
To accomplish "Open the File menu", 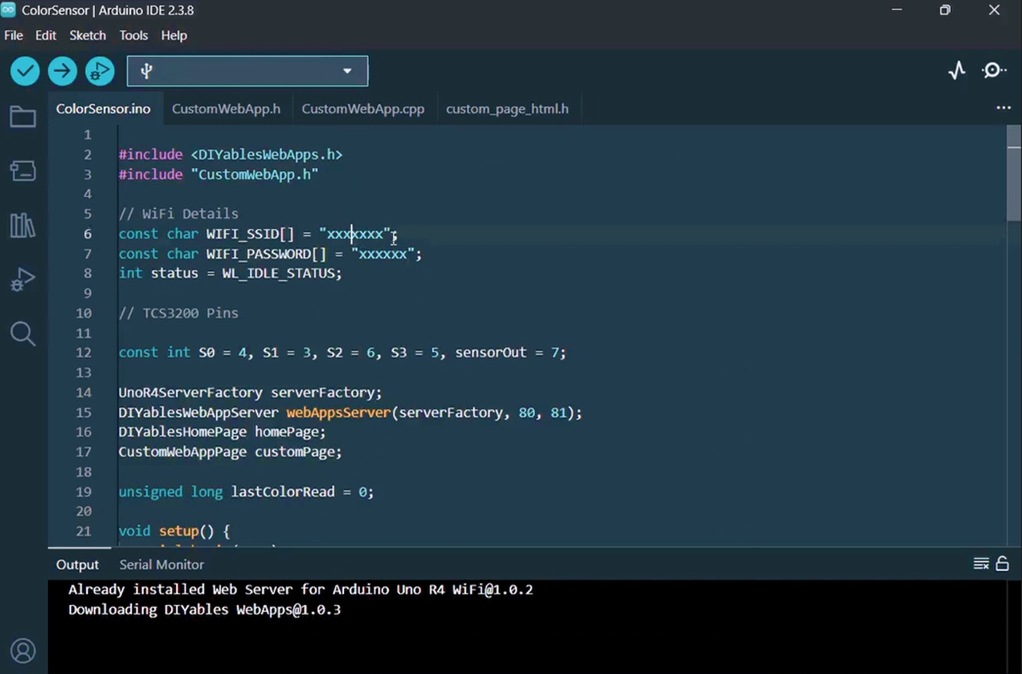I will 13,35.
